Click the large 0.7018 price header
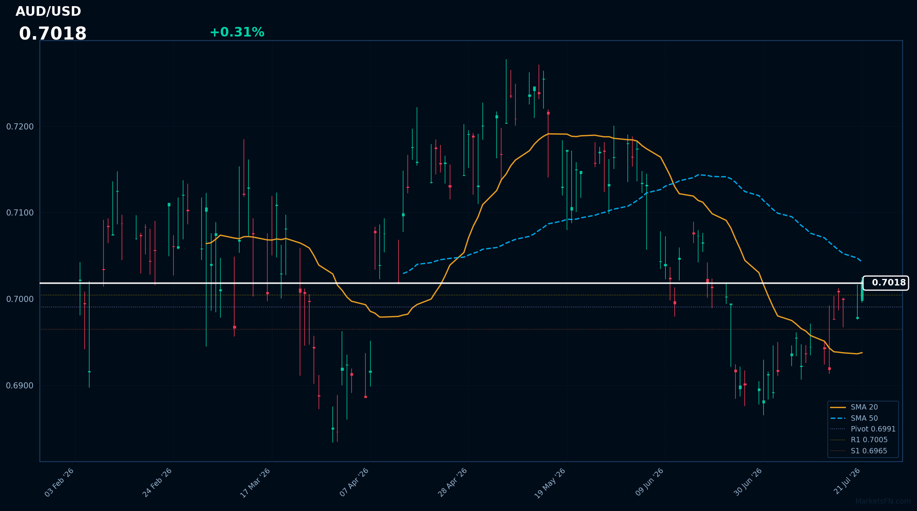The width and height of the screenshot is (917, 511). (x=53, y=34)
